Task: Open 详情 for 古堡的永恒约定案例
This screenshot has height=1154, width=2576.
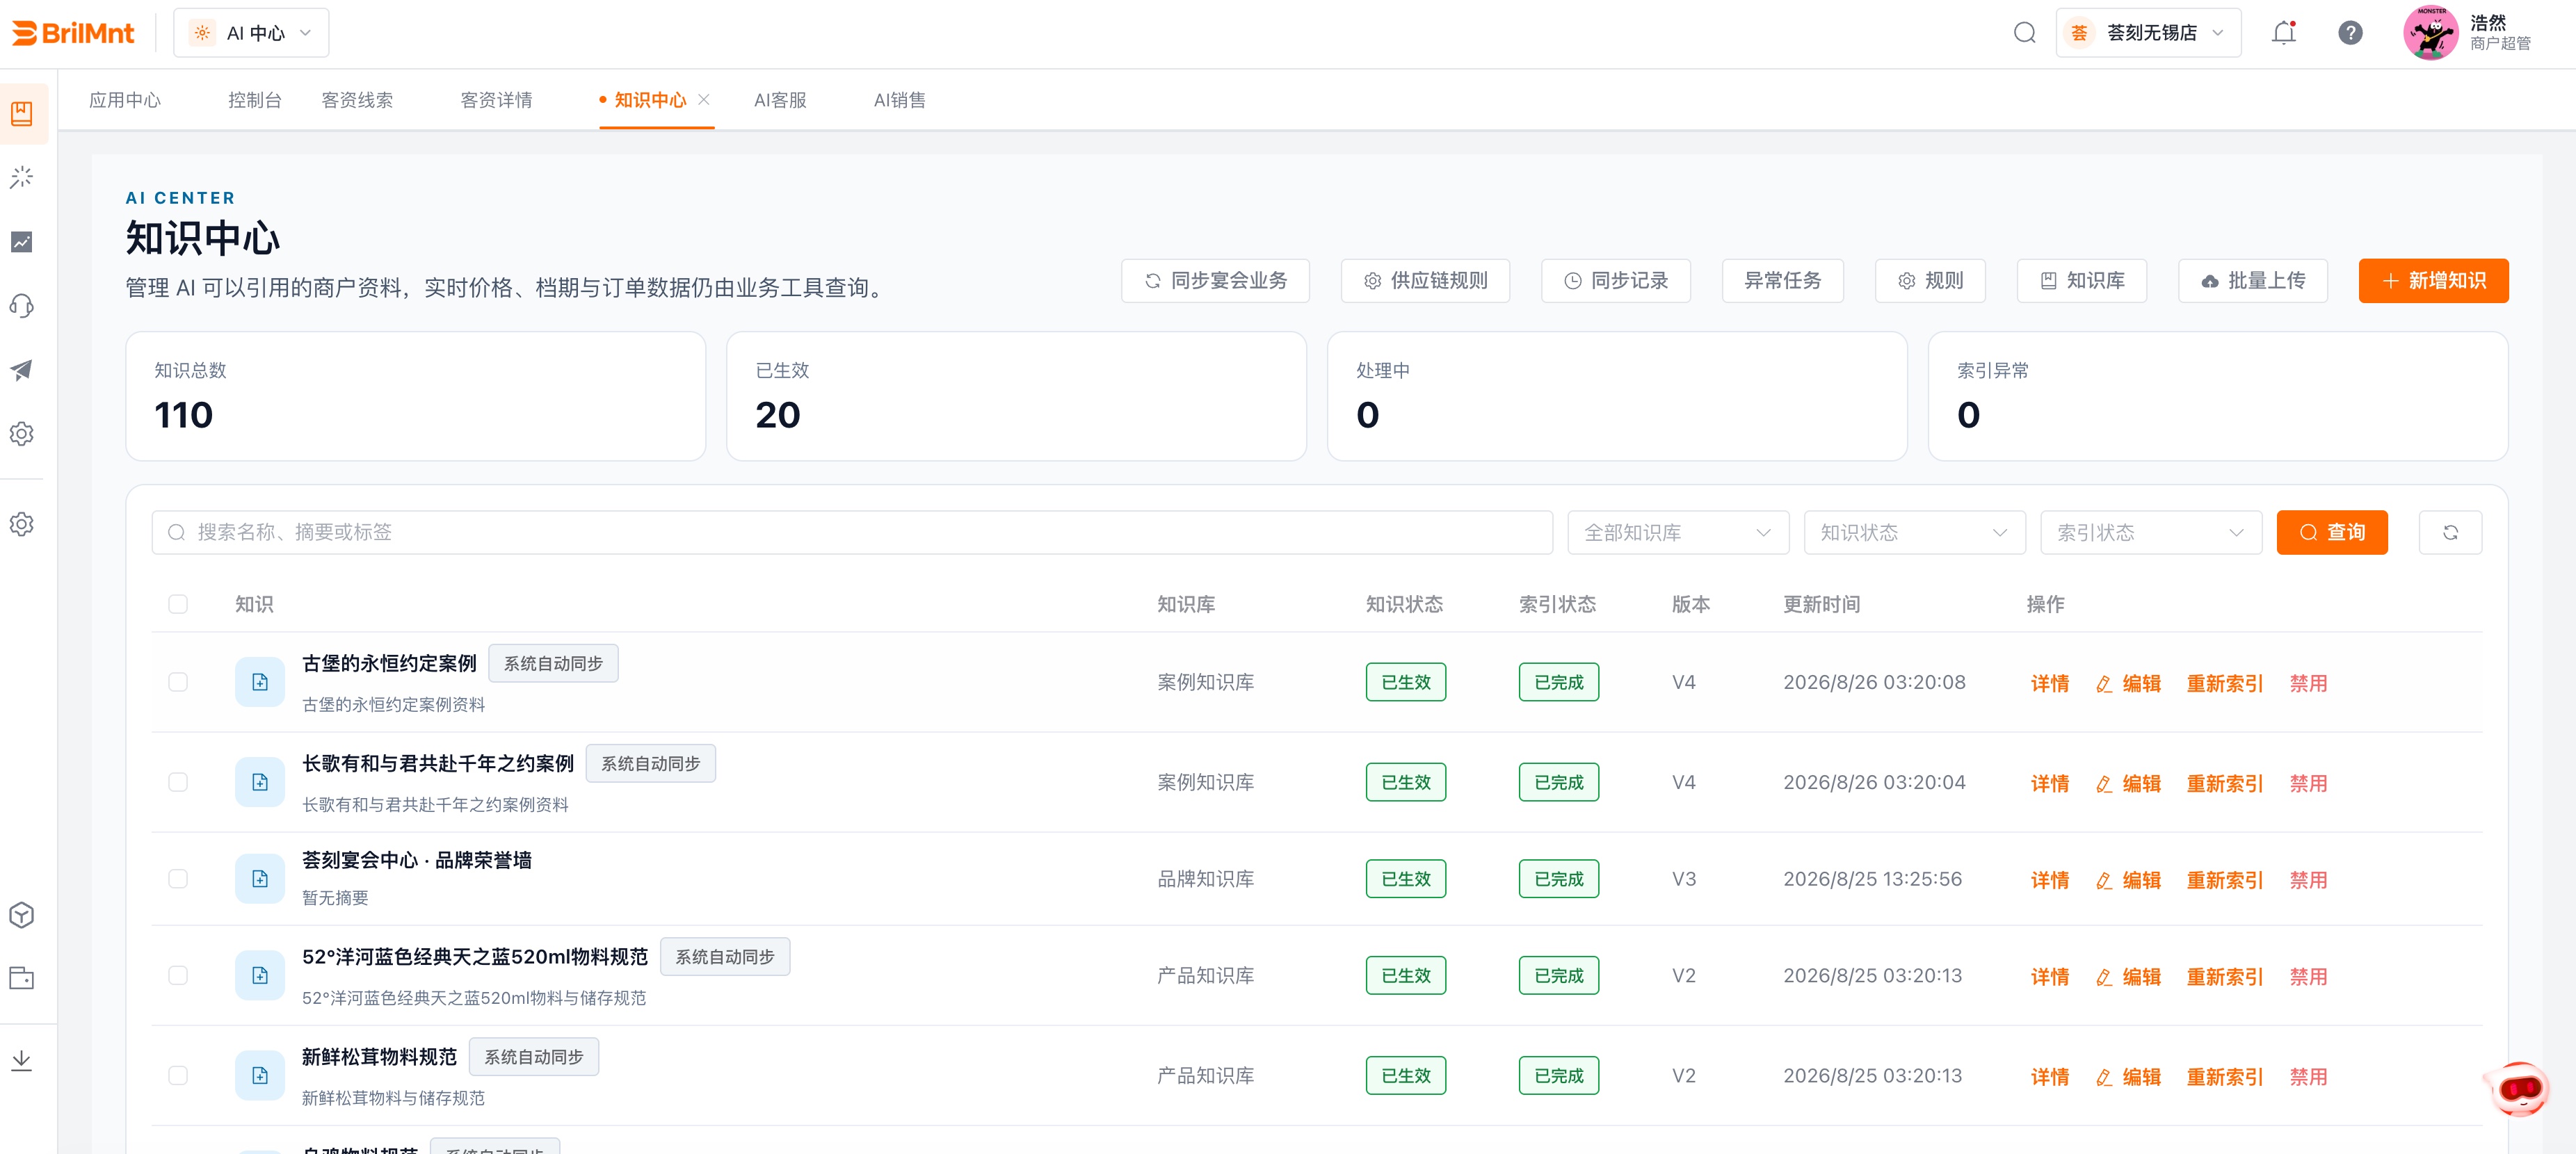Action: point(2049,683)
